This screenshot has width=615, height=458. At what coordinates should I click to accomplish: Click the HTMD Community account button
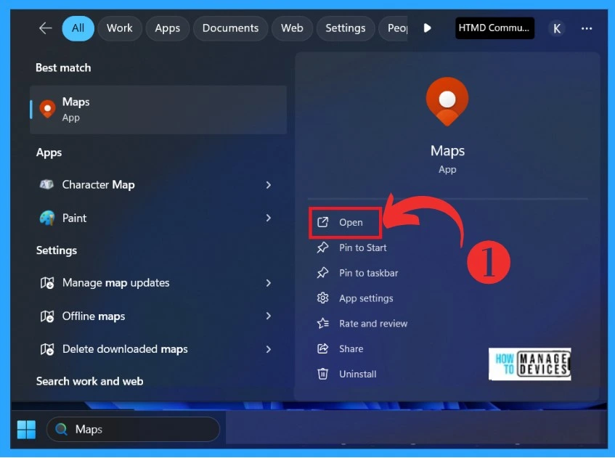494,28
